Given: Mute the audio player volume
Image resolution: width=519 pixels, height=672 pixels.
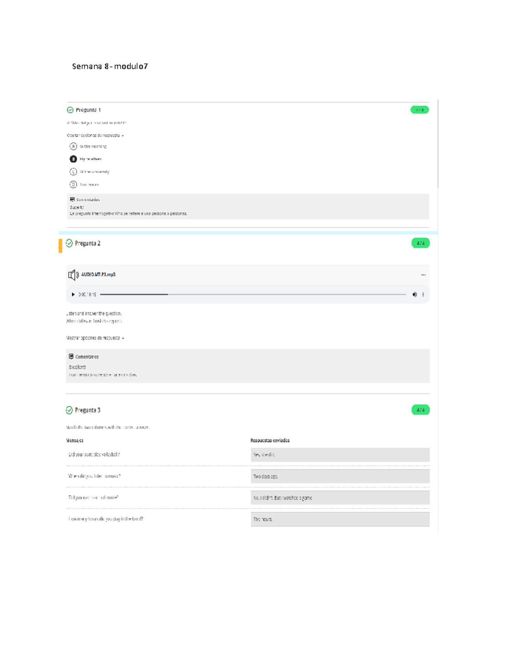Looking at the screenshot, I should (414, 295).
